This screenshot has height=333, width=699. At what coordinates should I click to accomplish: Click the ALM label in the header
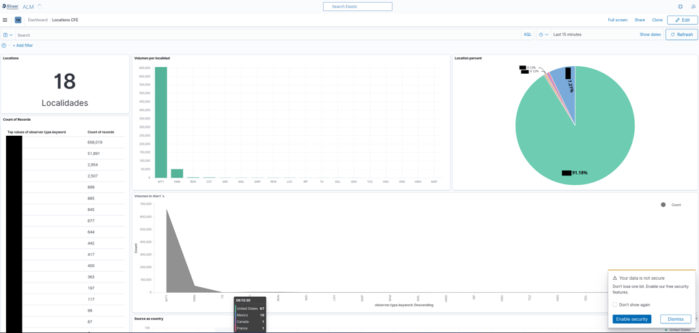(27, 7)
